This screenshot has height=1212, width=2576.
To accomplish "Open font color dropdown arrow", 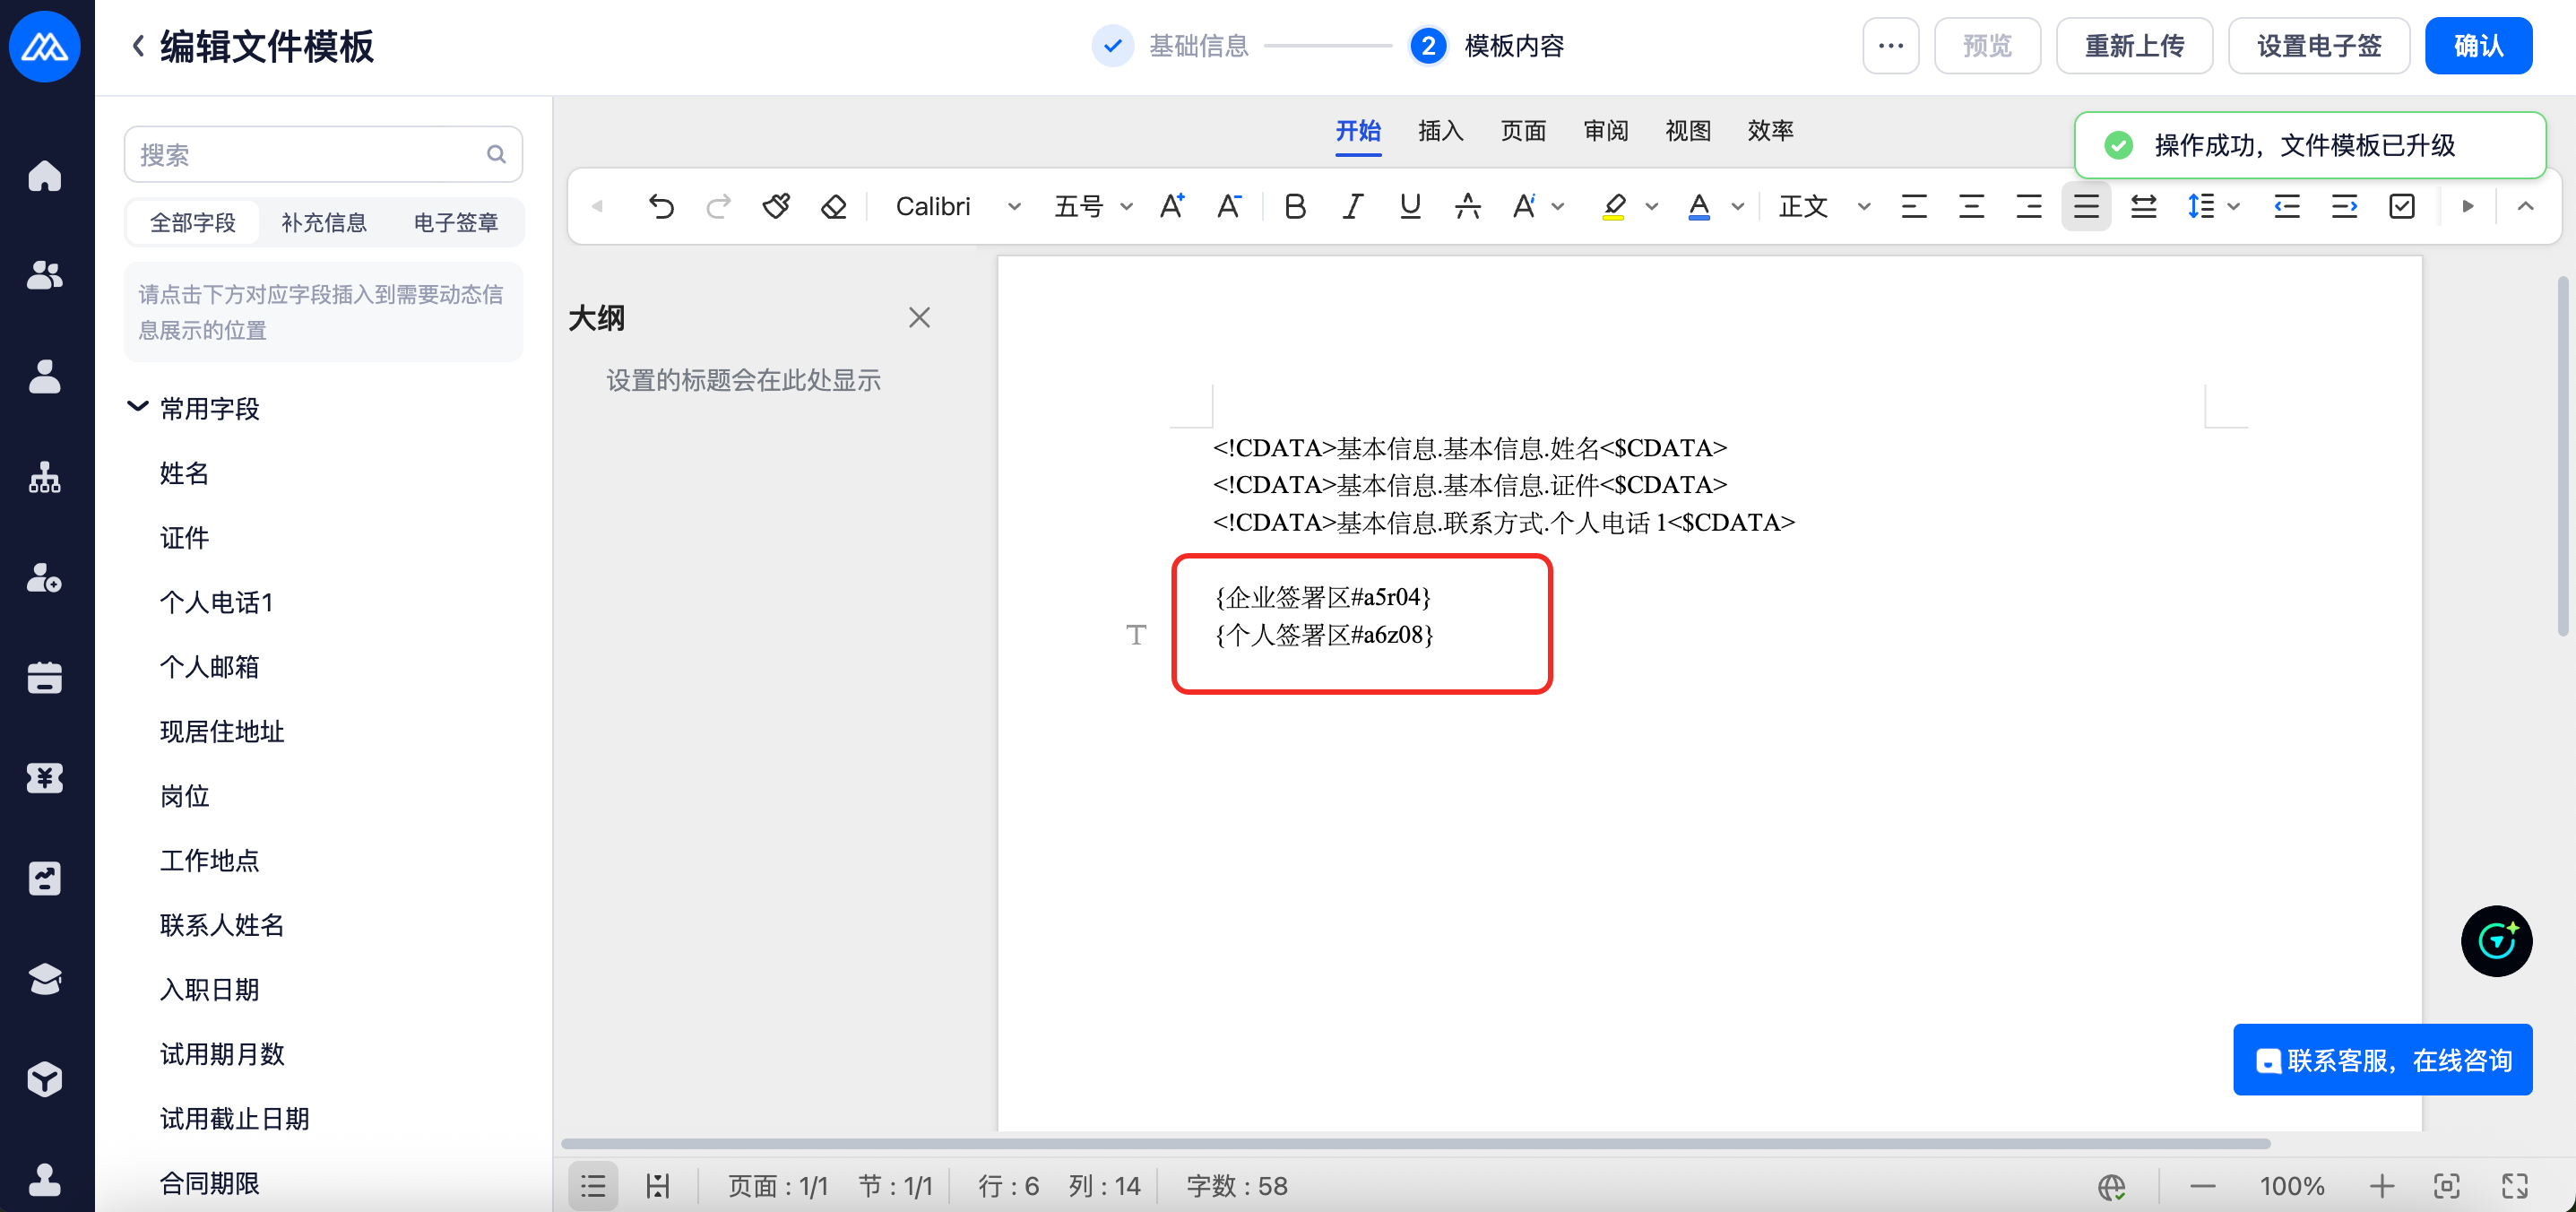I will point(1738,207).
